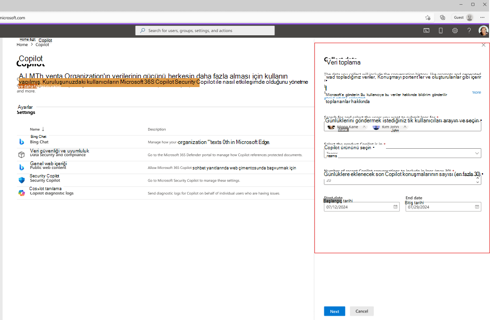Click the Next button

(x=334, y=311)
